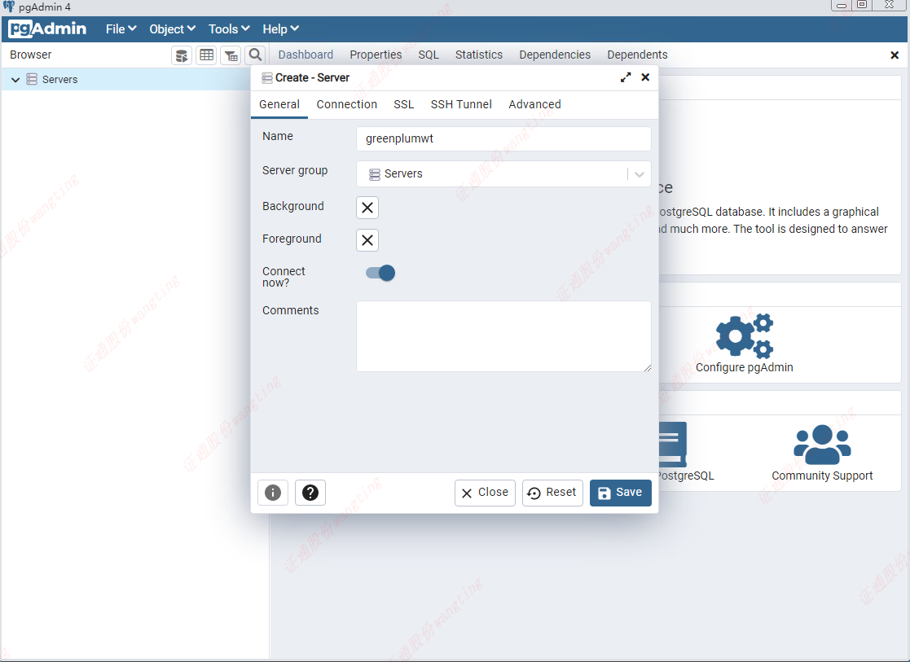Click the Community Support link text
The height and width of the screenshot is (662, 910).
coord(822,476)
